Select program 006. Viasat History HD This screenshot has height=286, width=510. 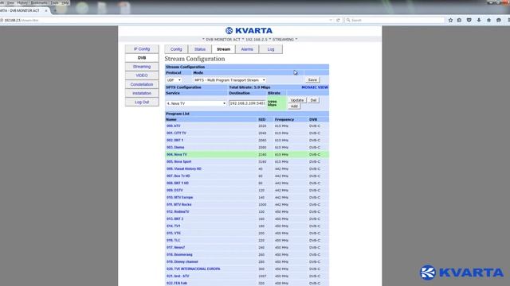[x=184, y=168]
